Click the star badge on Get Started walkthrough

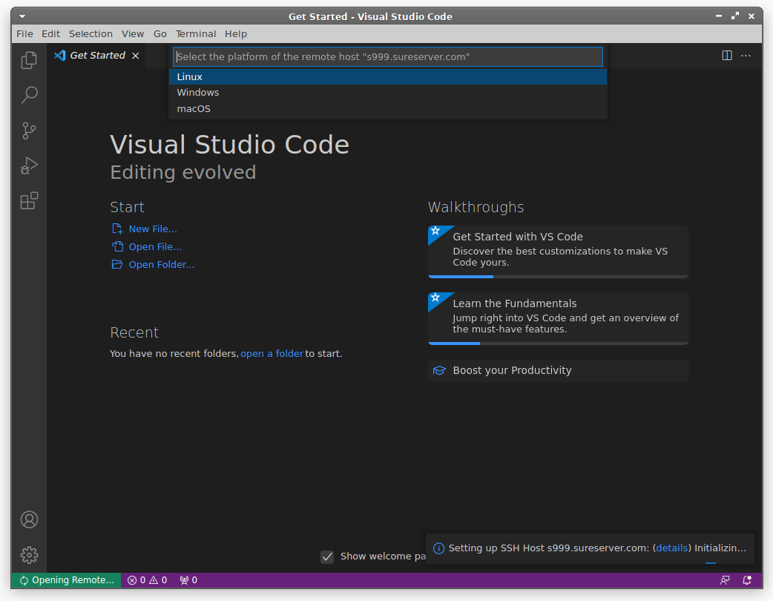pyautogui.click(x=435, y=231)
